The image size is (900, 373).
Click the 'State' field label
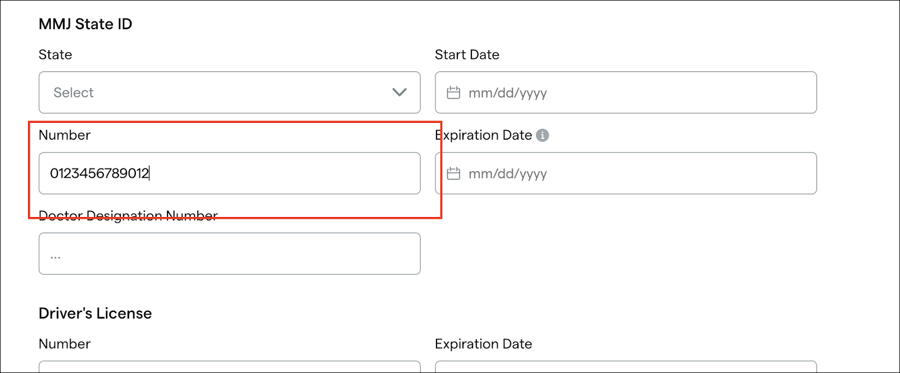[55, 55]
